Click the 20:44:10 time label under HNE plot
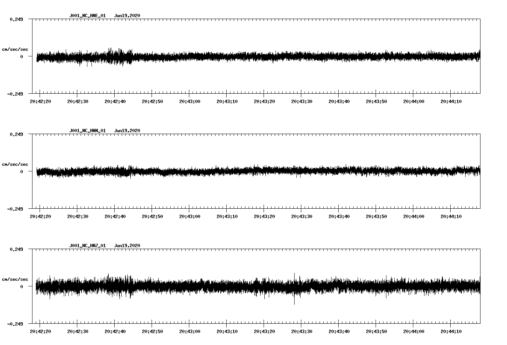 click(x=451, y=102)
